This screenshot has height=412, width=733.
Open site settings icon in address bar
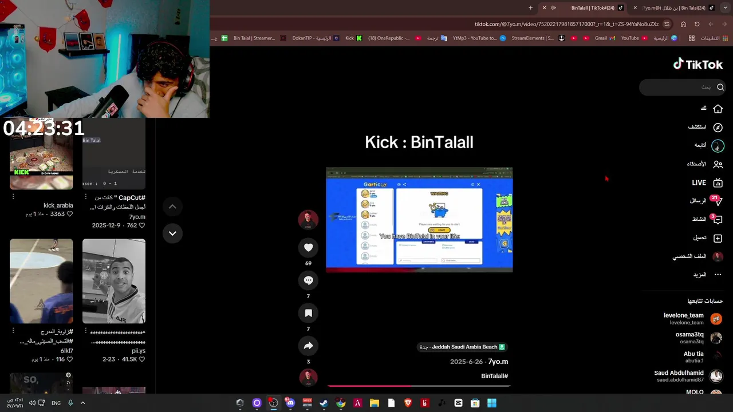667,24
